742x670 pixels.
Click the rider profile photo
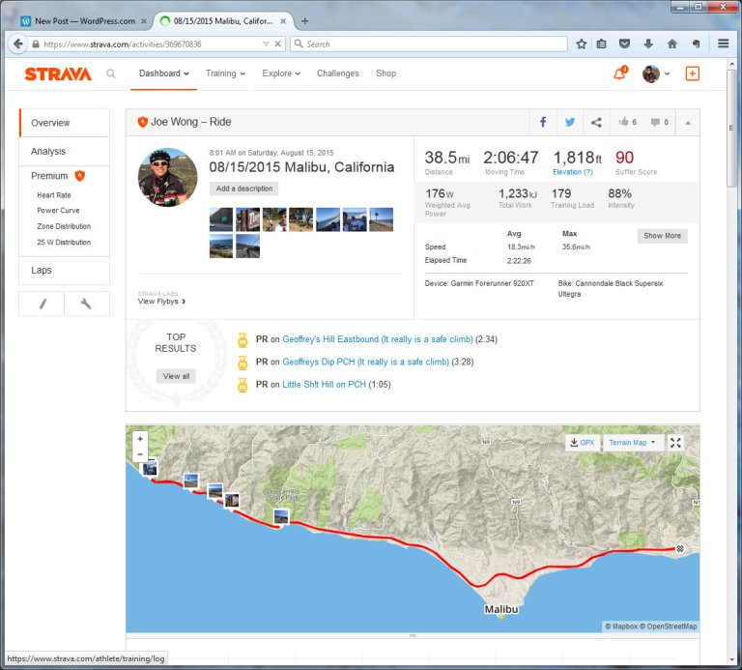point(167,177)
